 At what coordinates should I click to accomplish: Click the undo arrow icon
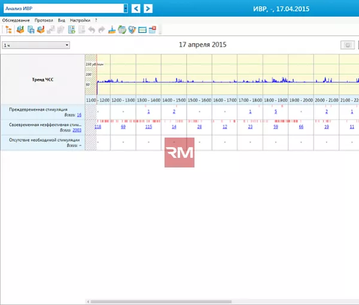[x=92, y=30]
